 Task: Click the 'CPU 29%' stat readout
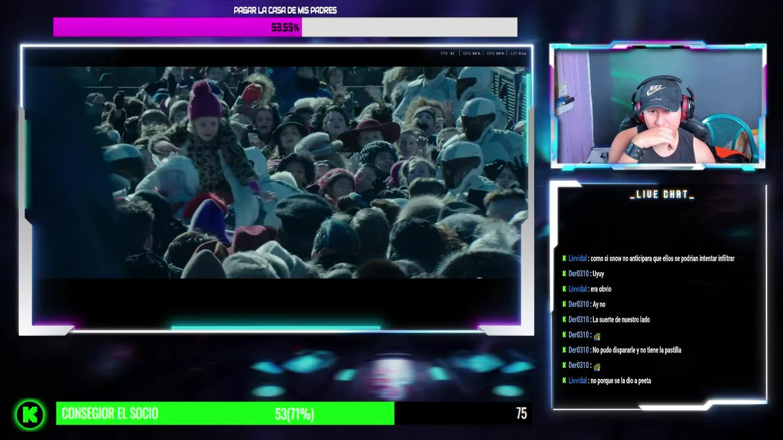(495, 54)
